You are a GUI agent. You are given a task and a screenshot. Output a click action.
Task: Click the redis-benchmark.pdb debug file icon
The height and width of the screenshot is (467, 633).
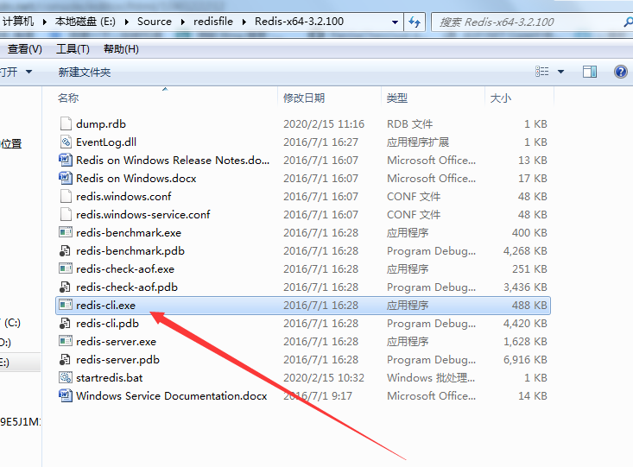(x=65, y=250)
